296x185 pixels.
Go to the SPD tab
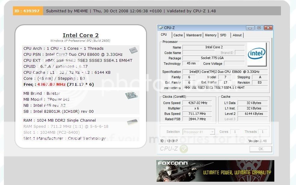pos(223,35)
